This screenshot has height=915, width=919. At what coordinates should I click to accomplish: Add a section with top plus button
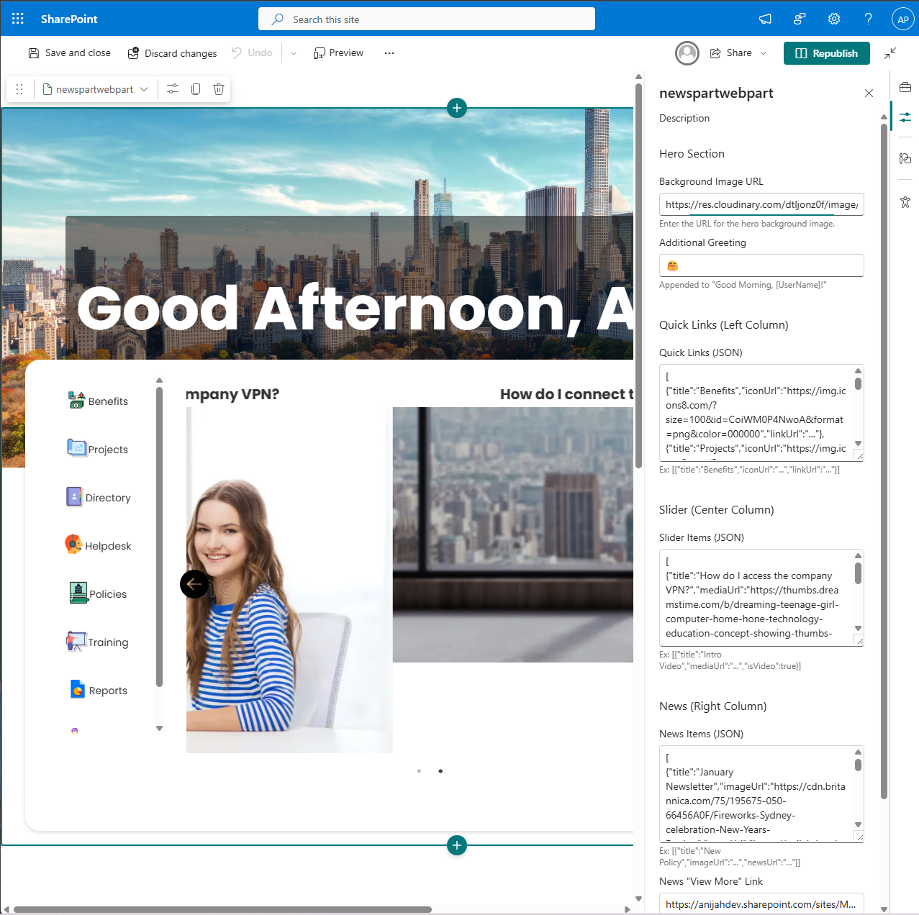click(457, 108)
